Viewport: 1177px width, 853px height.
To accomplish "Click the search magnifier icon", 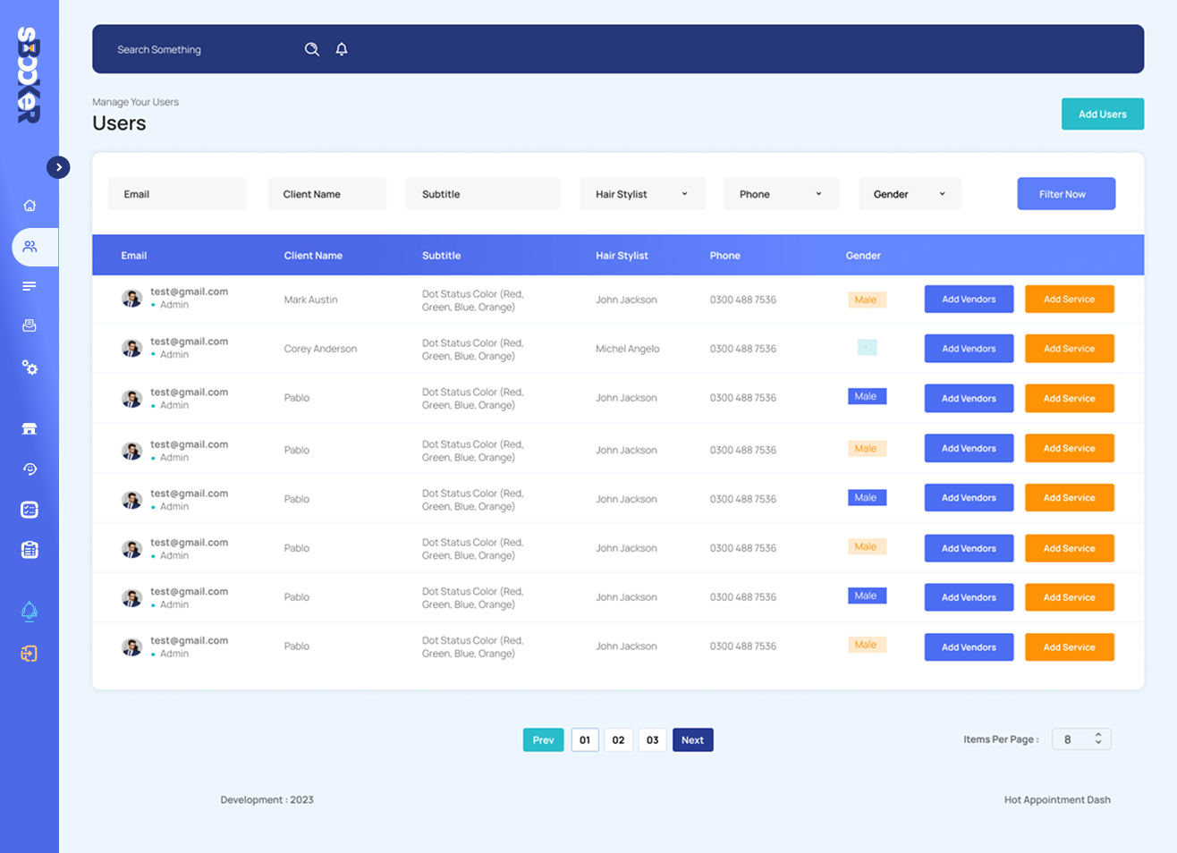I will (311, 49).
